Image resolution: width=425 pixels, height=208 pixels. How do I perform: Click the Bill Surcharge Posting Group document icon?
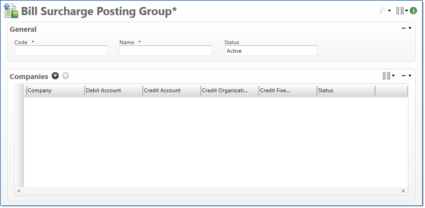click(x=11, y=11)
